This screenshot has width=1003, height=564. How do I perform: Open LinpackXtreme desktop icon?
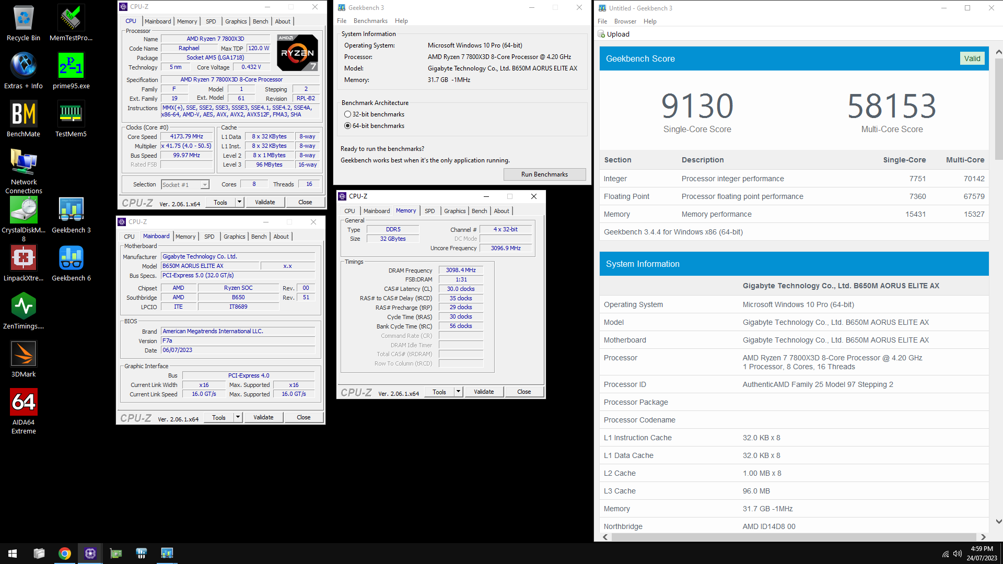(24, 264)
